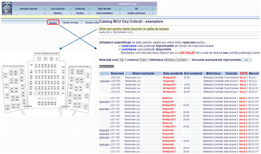Viewport: 261px width, 154px height.
Task: Click the Statut exemplar column header
Action: click(143, 73)
